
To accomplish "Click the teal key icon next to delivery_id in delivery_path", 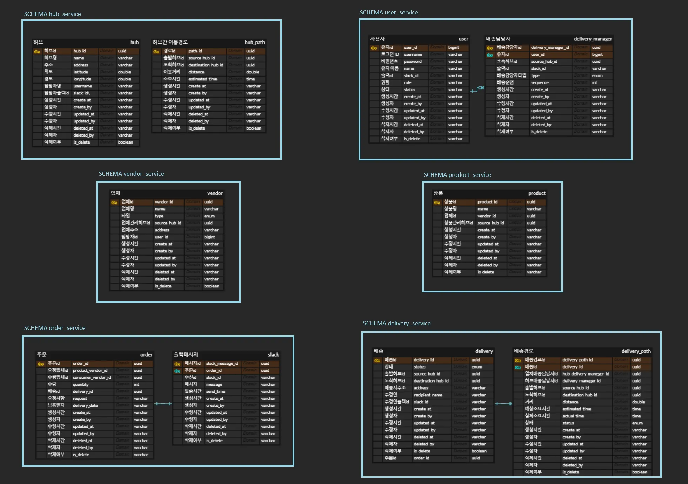I will coord(517,367).
